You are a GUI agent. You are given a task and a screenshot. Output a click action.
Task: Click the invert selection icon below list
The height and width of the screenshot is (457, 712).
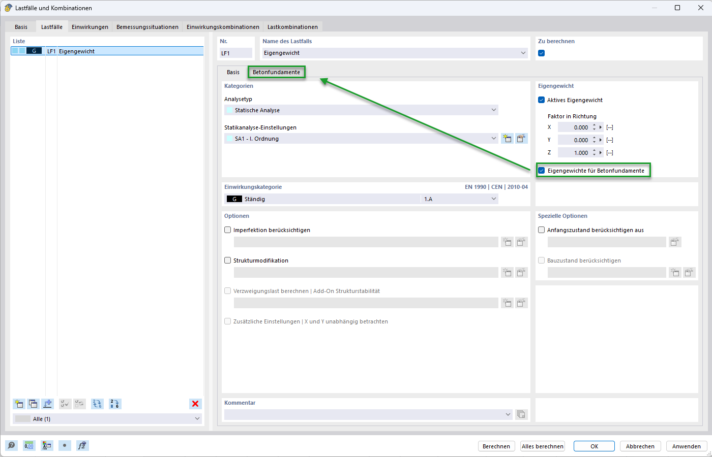(x=79, y=404)
